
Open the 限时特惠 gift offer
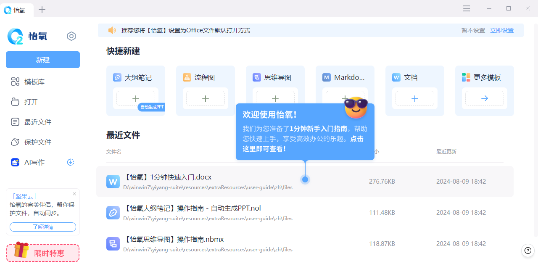point(42,253)
